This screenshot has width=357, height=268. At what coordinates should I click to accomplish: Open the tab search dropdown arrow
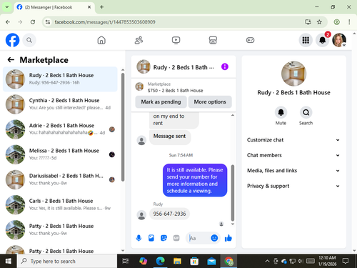(x=7, y=7)
